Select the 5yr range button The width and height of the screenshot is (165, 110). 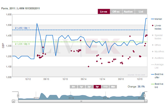[x=97, y=87]
